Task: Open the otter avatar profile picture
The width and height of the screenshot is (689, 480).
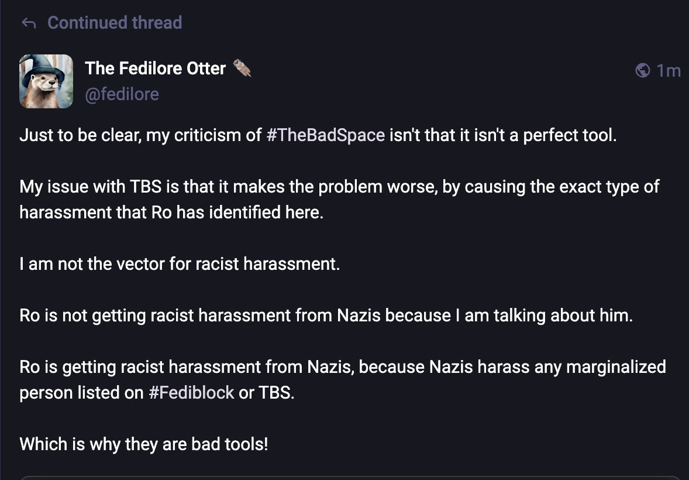Action: 46,81
